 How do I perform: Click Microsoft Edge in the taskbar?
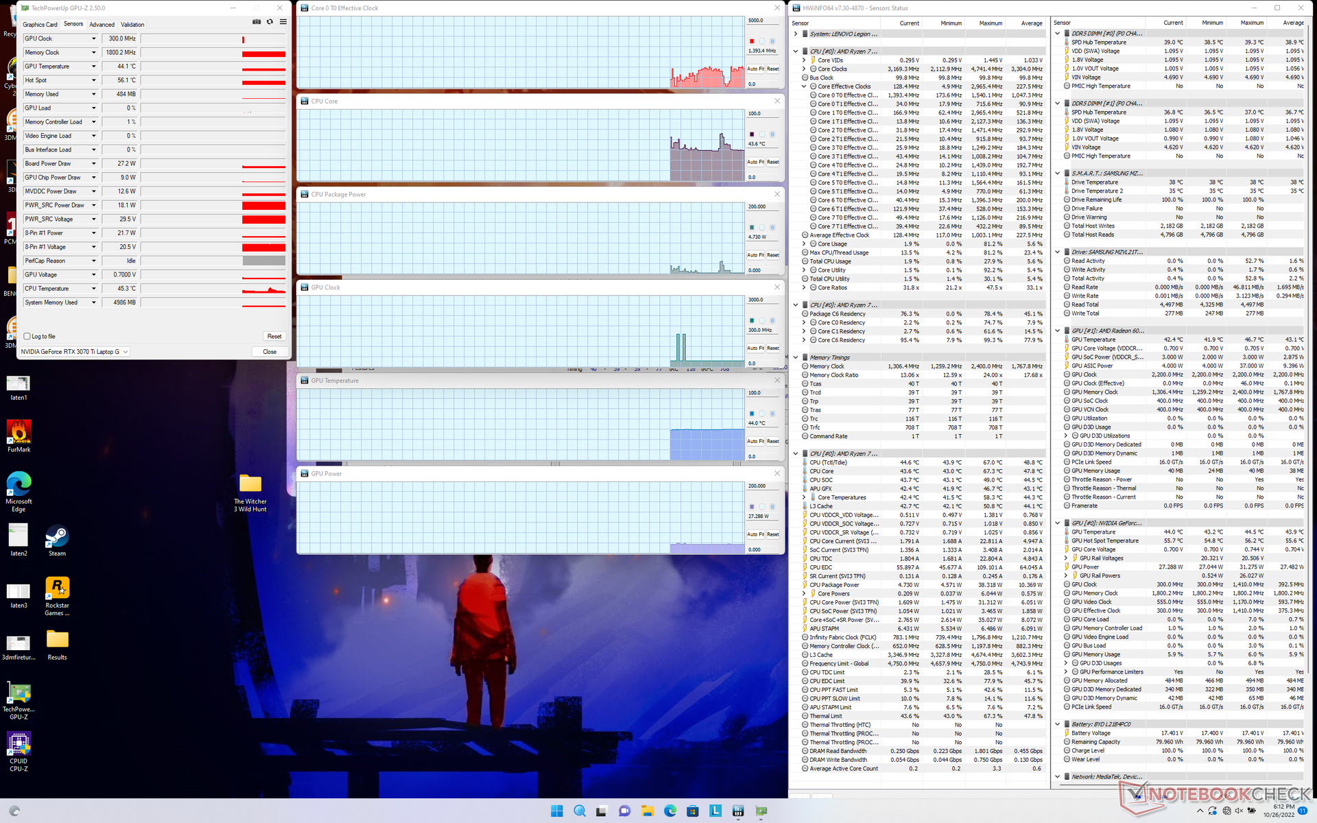tap(669, 811)
